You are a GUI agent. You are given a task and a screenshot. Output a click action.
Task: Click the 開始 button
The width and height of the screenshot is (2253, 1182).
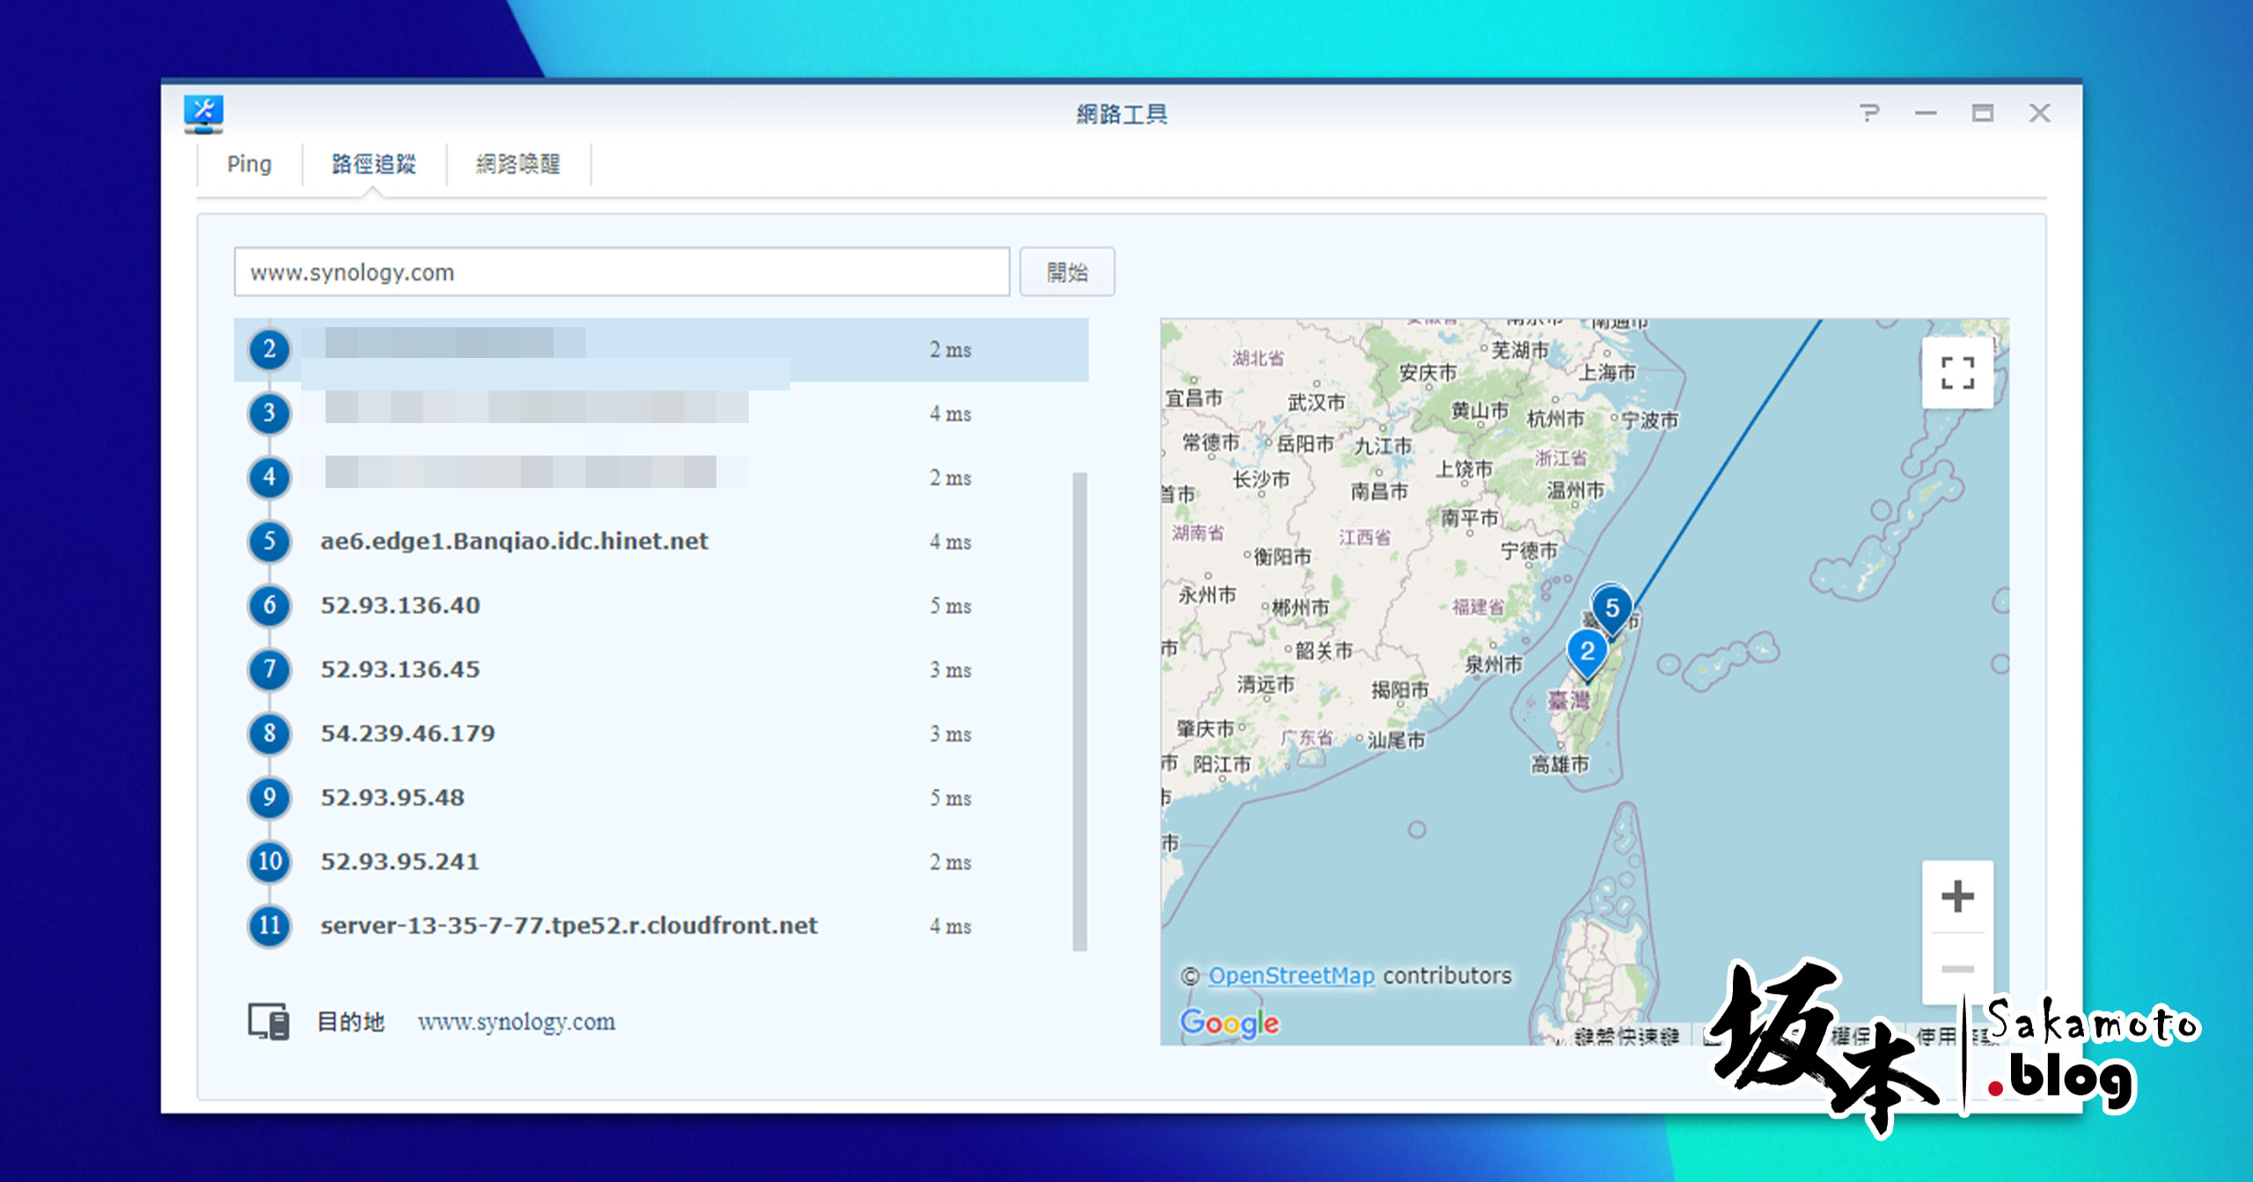point(1067,272)
